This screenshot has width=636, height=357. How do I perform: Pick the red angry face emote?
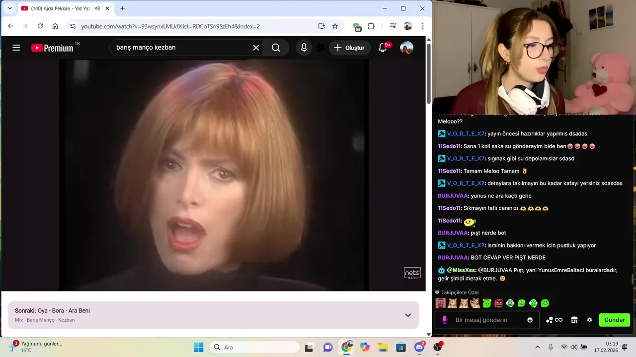[498, 303]
